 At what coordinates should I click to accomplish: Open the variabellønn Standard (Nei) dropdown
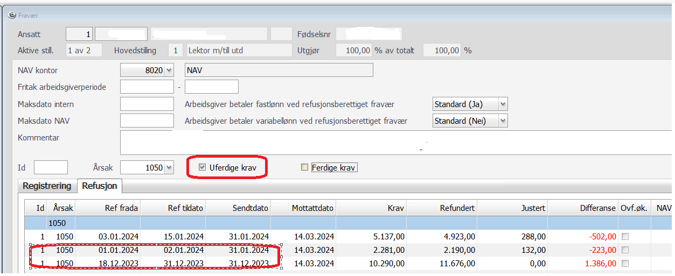tap(503, 121)
